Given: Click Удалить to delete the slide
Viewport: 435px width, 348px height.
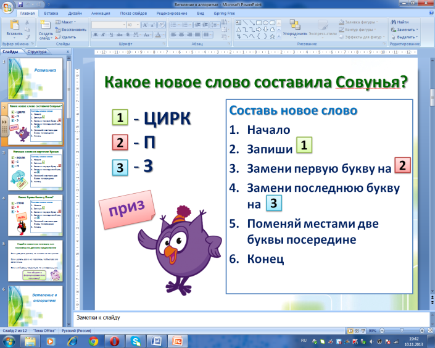Looking at the screenshot, I should click(x=65, y=37).
